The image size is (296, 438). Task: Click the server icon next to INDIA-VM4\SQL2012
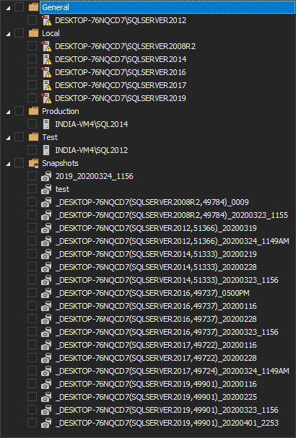pos(46,150)
